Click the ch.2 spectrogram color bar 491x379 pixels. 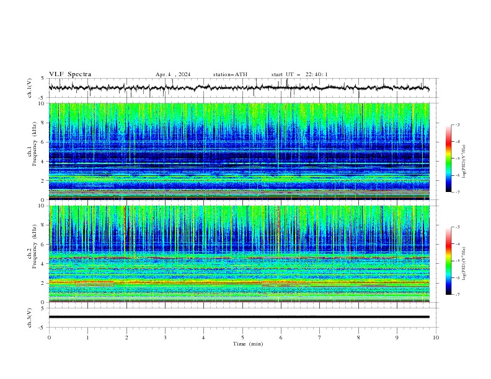point(448,261)
